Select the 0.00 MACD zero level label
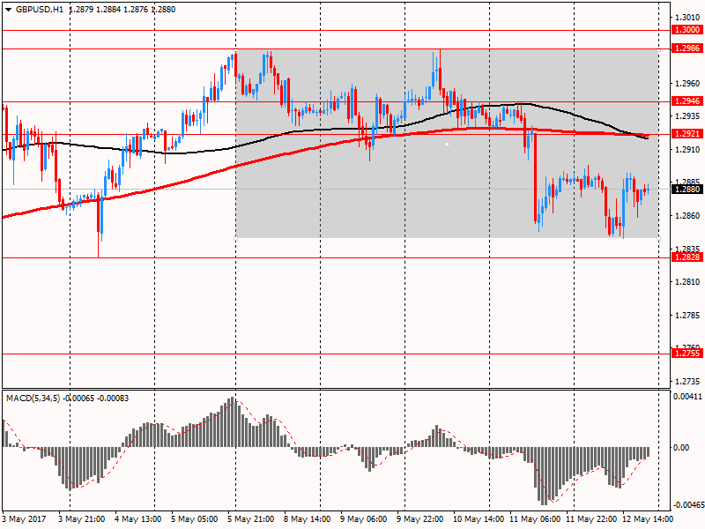This screenshot has width=705, height=529. [x=681, y=448]
